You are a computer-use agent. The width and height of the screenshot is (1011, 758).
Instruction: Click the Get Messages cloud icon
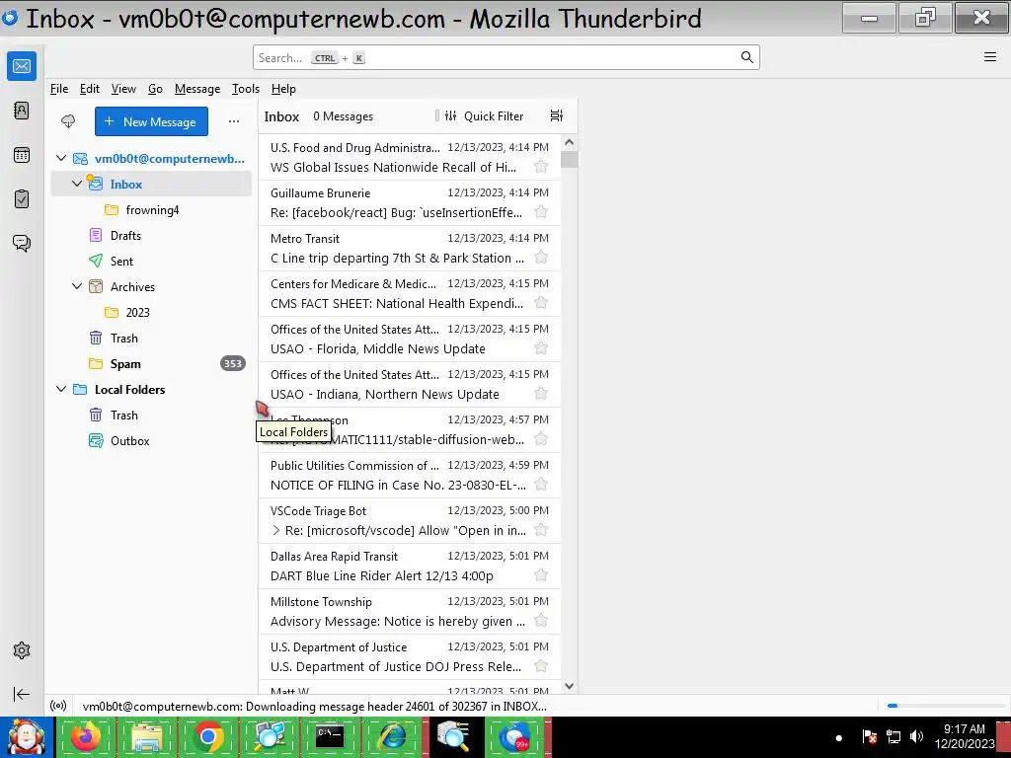pos(68,121)
